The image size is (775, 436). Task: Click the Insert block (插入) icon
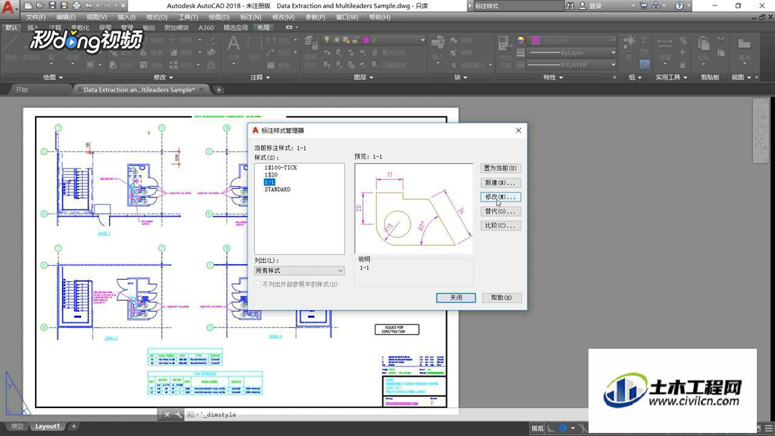pyautogui.click(x=438, y=44)
